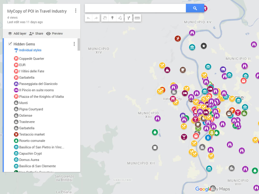
Task: Select the draw-a-line tool
Action: [120, 18]
